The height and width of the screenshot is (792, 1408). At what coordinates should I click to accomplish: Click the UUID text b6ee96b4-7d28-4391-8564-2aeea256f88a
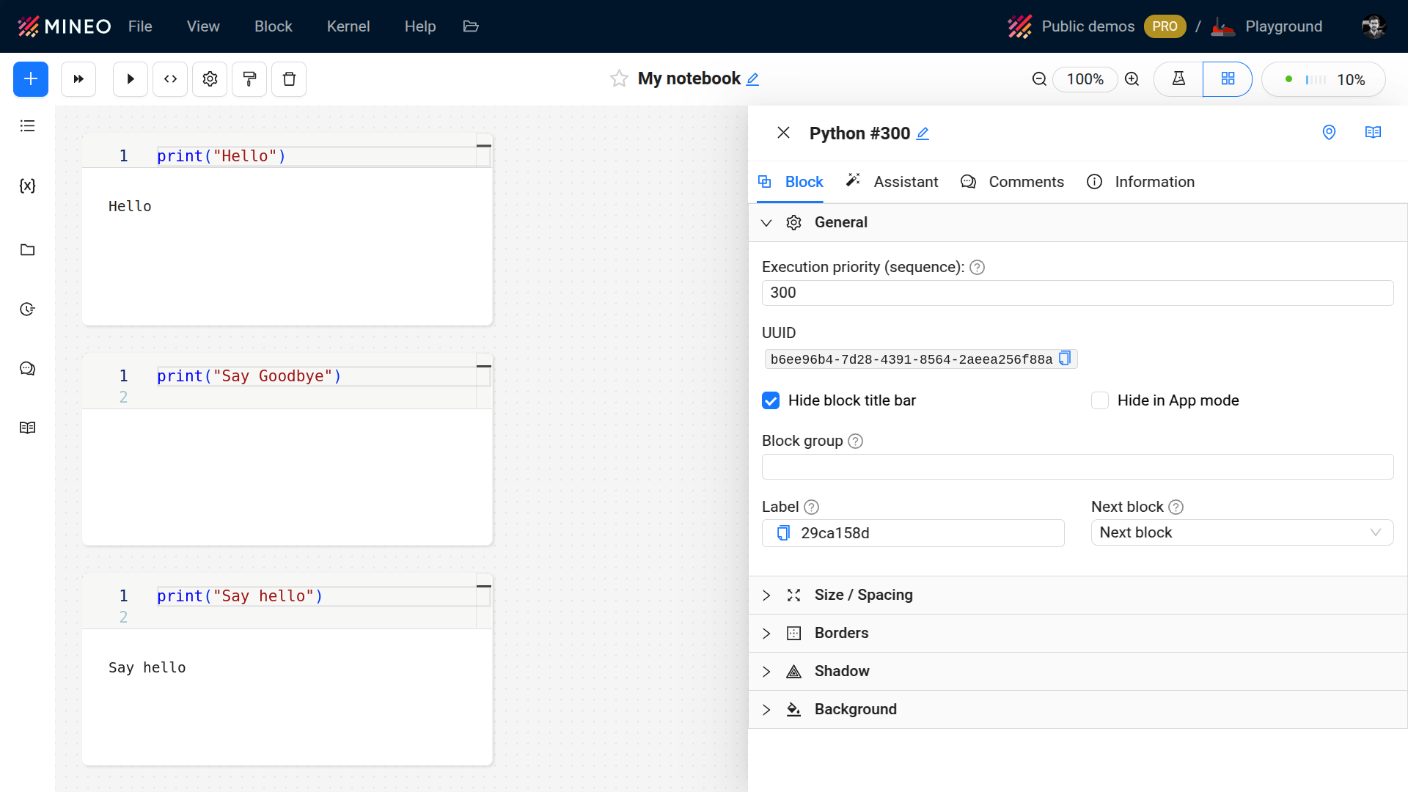912,359
